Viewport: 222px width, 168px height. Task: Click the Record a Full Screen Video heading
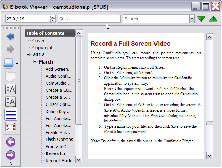[131, 44]
